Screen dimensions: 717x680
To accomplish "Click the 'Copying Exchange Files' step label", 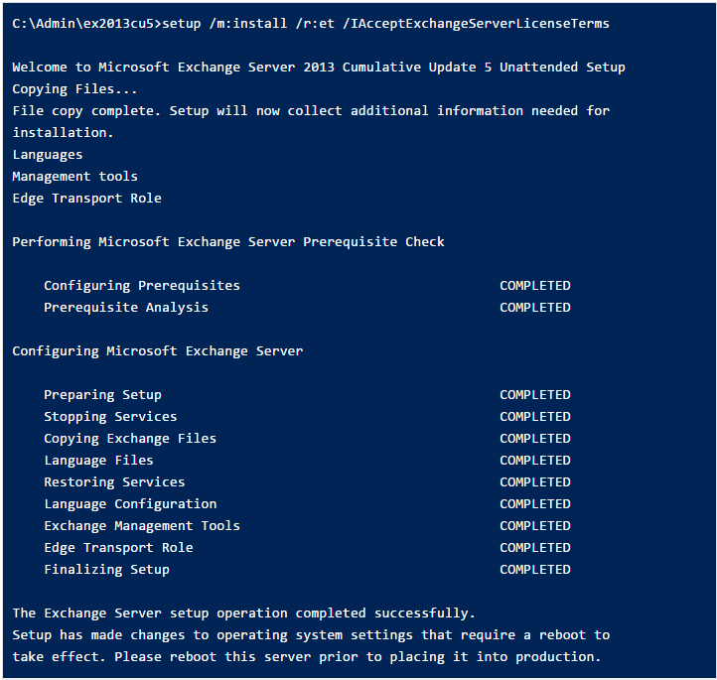I will [130, 438].
